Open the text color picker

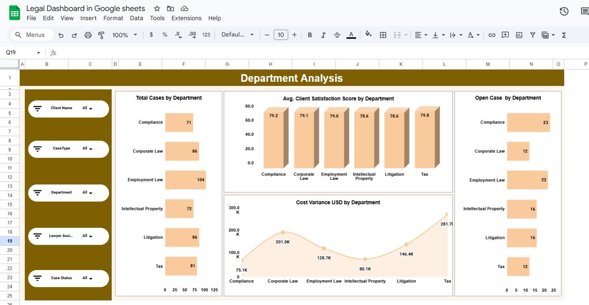click(x=351, y=34)
